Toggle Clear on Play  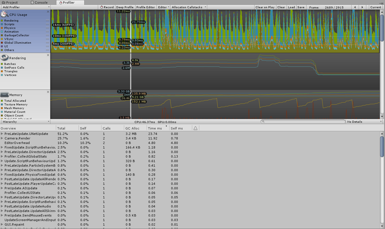pos(265,7)
